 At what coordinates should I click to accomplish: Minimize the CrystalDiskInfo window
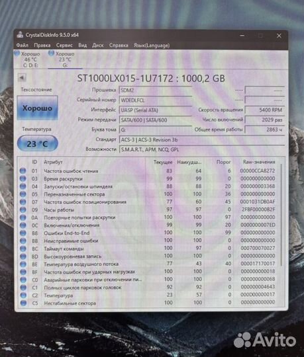click(x=242, y=36)
